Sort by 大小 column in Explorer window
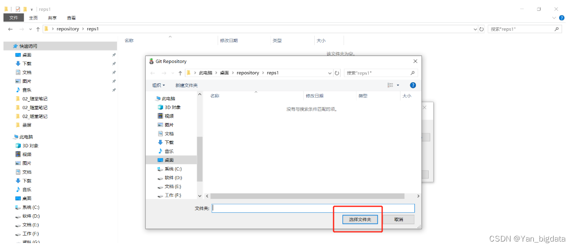Image resolution: width=573 pixels, height=248 pixels. click(x=321, y=41)
